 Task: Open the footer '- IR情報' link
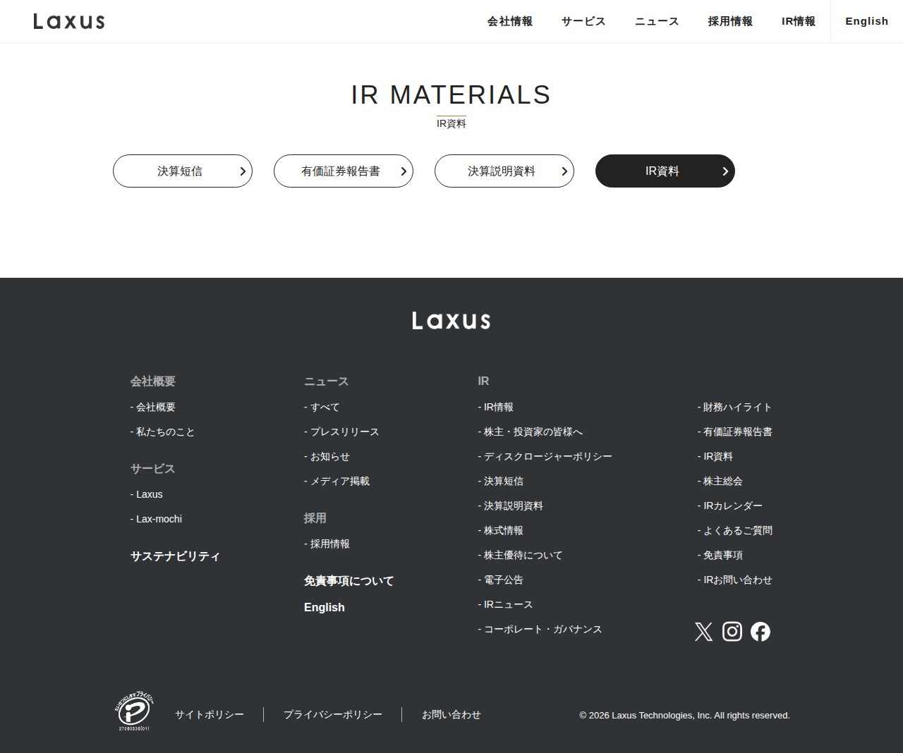pyautogui.click(x=495, y=408)
